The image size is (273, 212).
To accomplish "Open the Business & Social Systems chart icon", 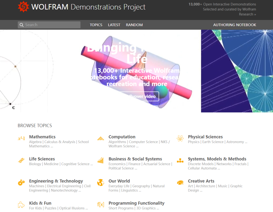I will click(x=101, y=160).
